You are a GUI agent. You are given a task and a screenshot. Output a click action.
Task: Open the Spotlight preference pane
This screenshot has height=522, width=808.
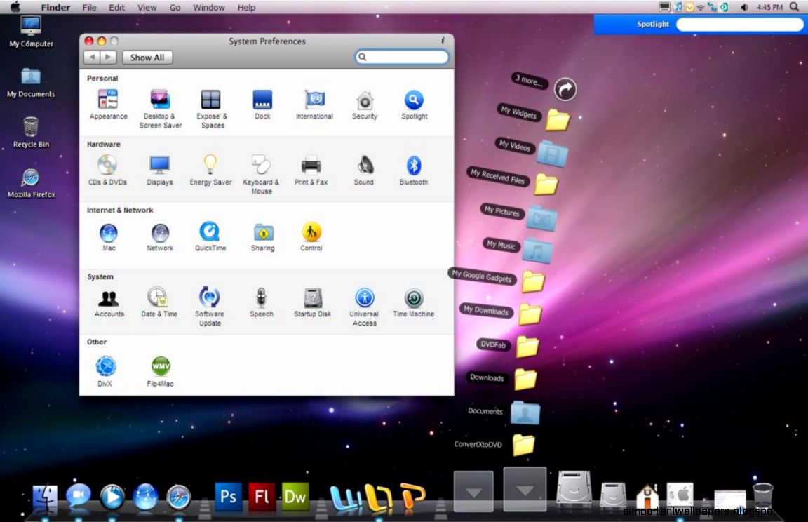point(413,102)
